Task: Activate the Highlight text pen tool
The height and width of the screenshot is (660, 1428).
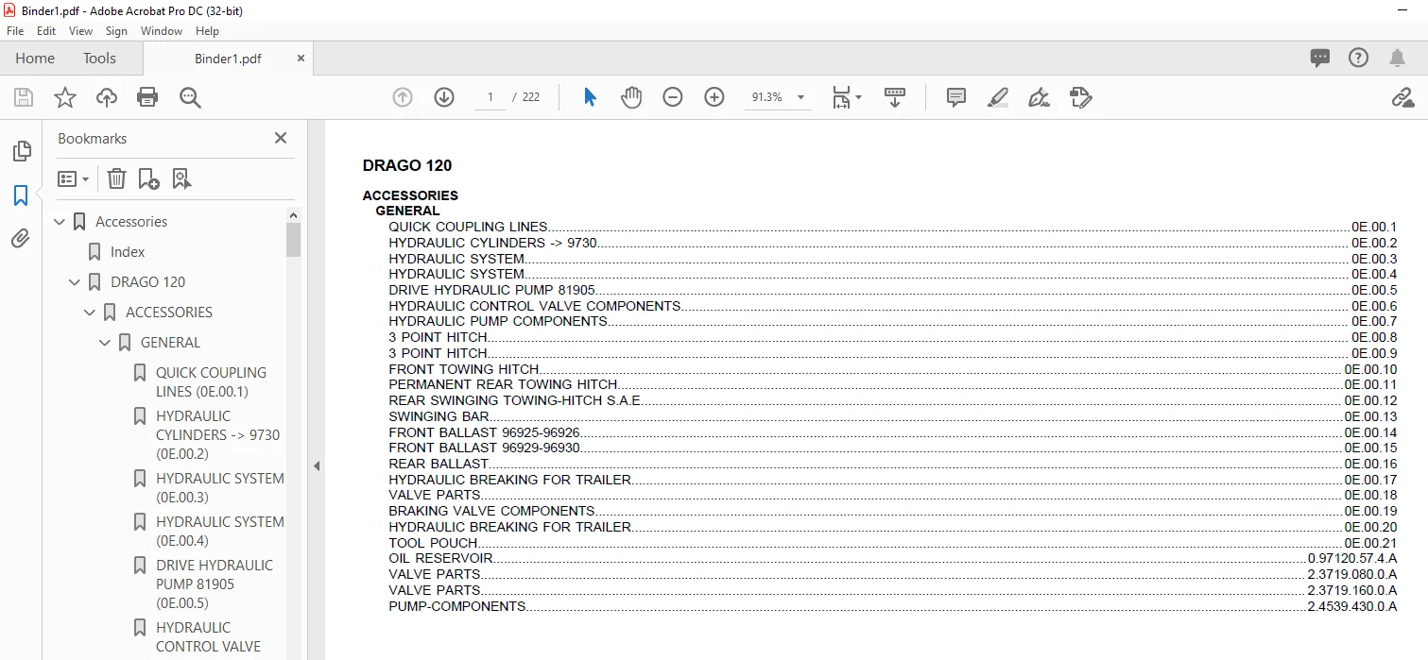Action: 998,97
